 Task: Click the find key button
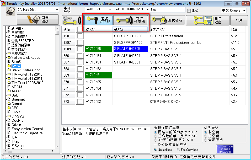pos(168,20)
